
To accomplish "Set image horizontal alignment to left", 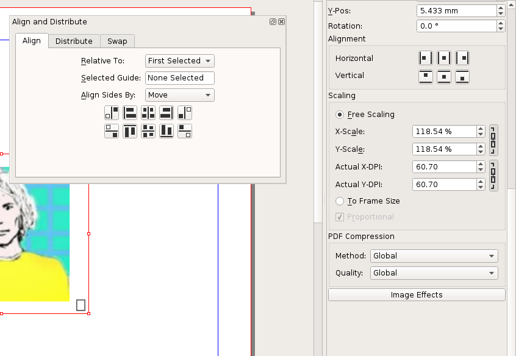I will [425, 59].
